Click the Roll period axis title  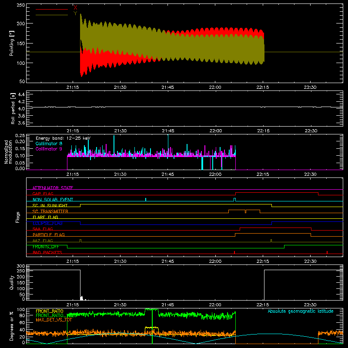pos(13,108)
